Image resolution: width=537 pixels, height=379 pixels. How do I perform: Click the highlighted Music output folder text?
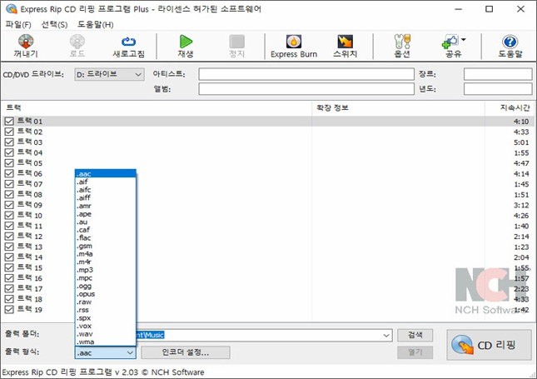point(151,335)
